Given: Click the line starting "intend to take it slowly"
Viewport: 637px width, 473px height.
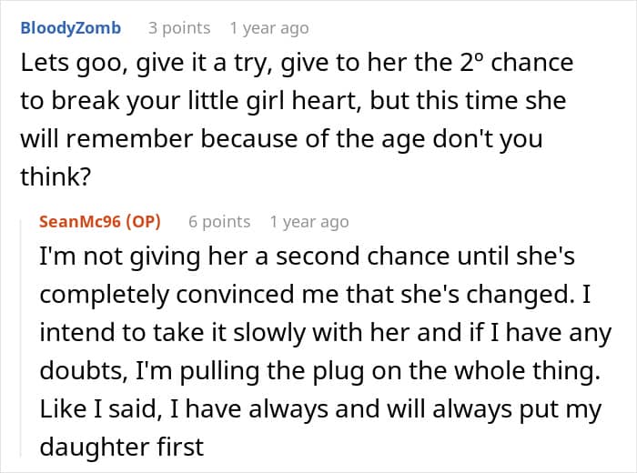Looking at the screenshot, I should point(326,333).
